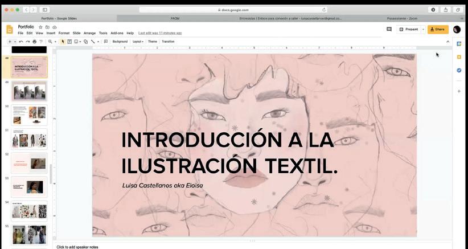The width and height of the screenshot is (468, 249).
Task: Pick the line tool
Action: (x=93, y=42)
